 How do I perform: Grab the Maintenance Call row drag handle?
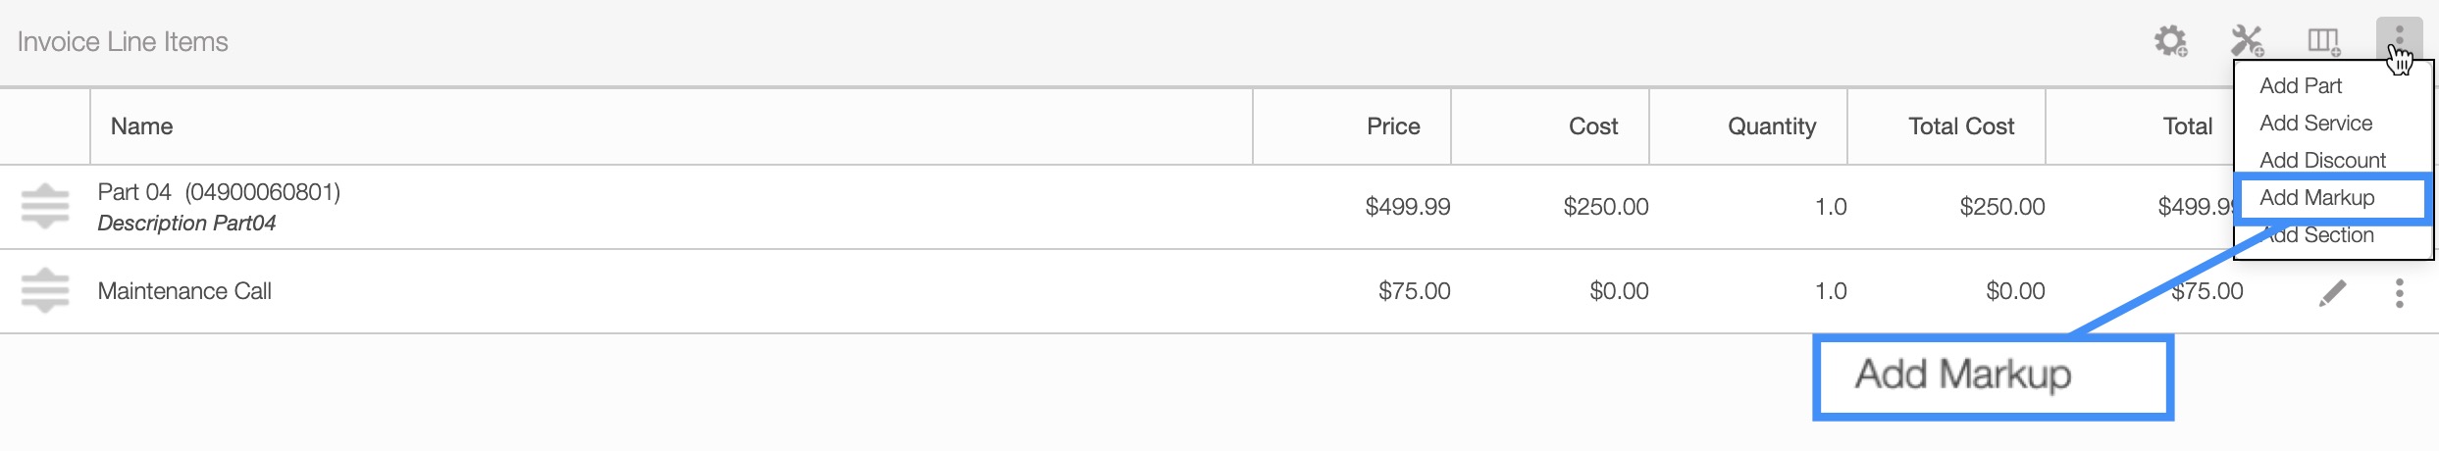click(x=45, y=291)
